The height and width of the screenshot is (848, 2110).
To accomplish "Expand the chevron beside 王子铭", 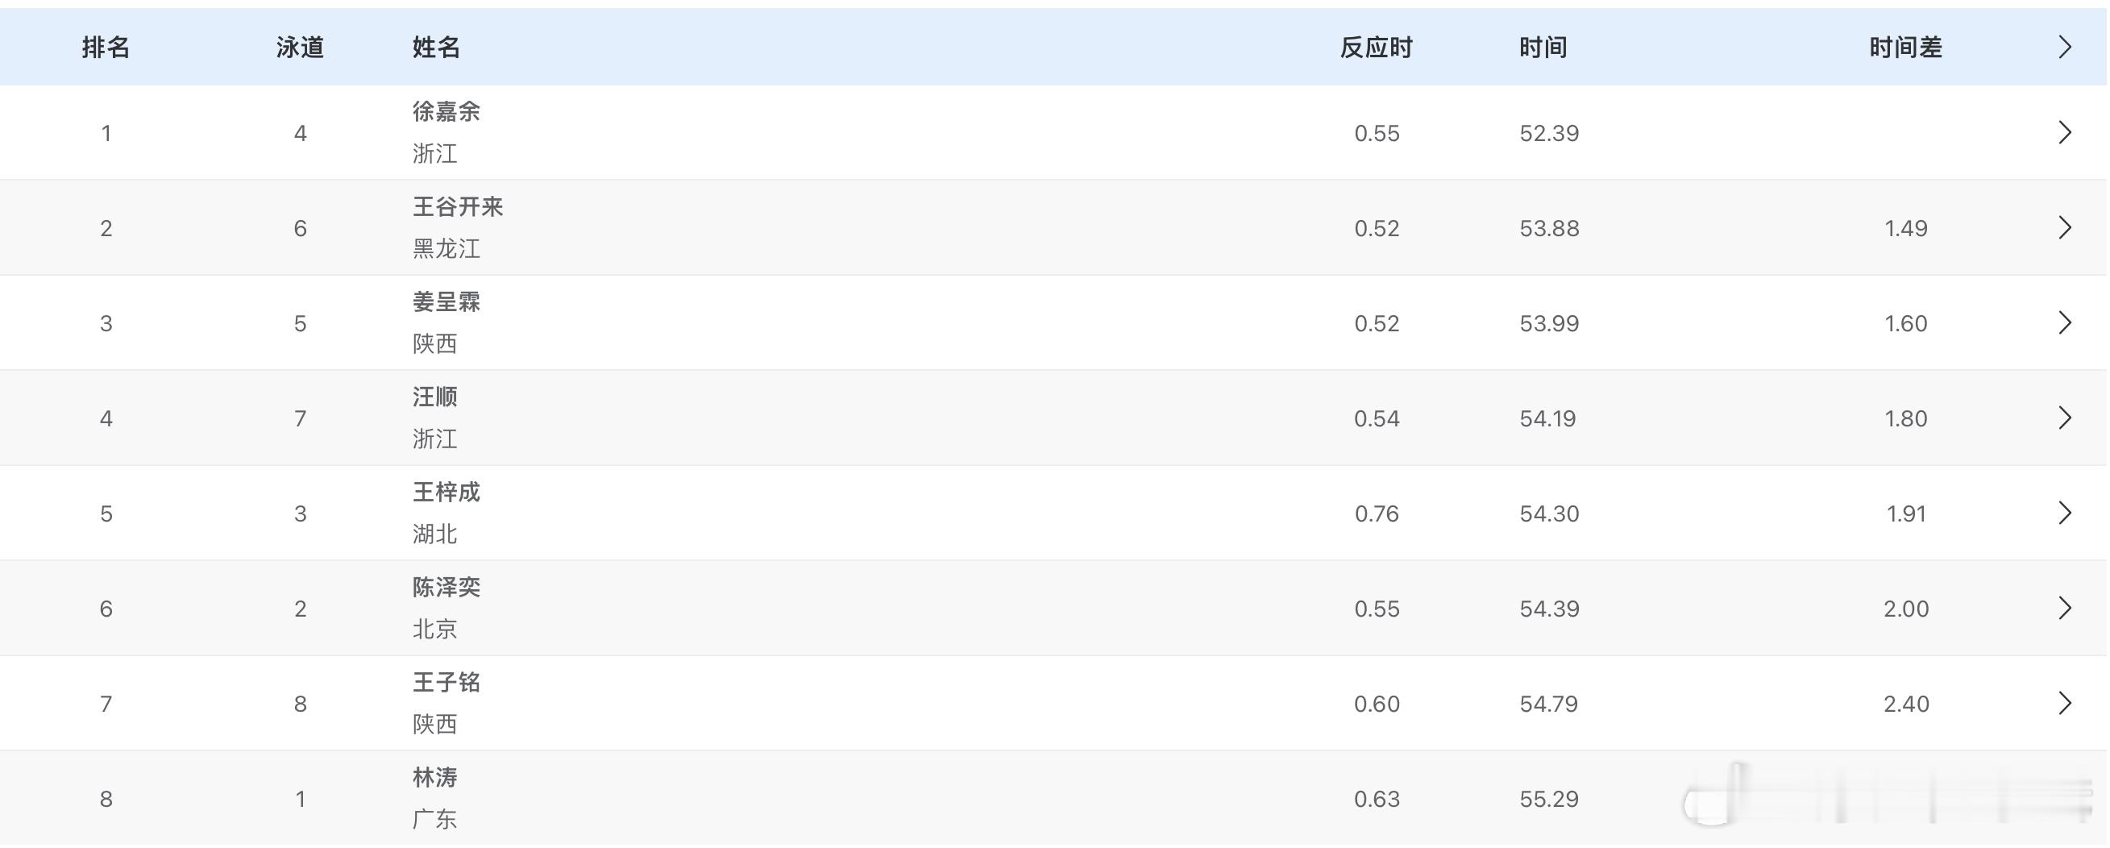I will pos(2063,703).
